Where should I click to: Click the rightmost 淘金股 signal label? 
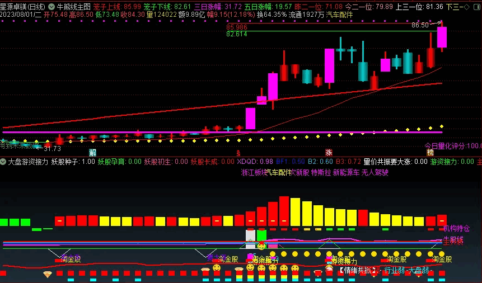(442, 260)
